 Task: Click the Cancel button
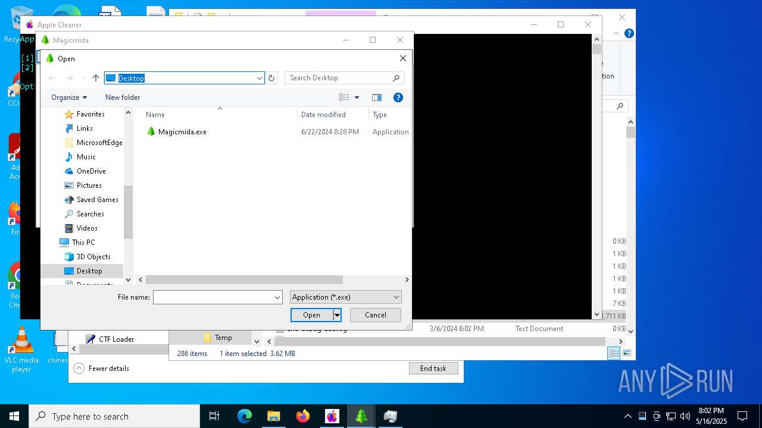(376, 315)
